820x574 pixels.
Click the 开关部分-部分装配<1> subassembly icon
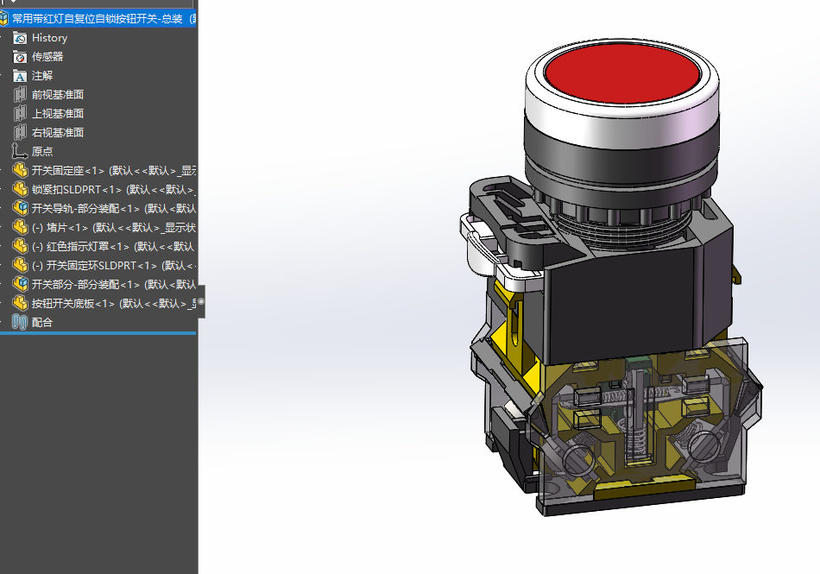20,285
